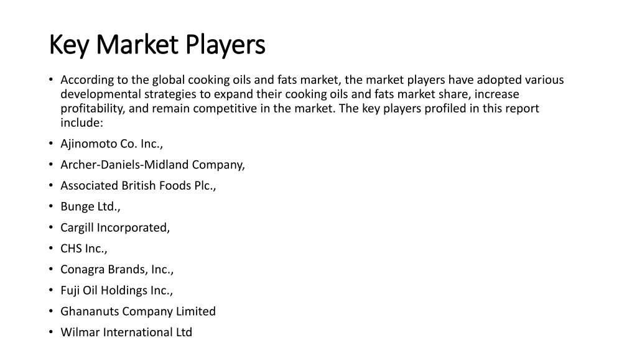The width and height of the screenshot is (637, 358).
Task: Click the bullet point before Ajinomoto
Action: pos(51,144)
